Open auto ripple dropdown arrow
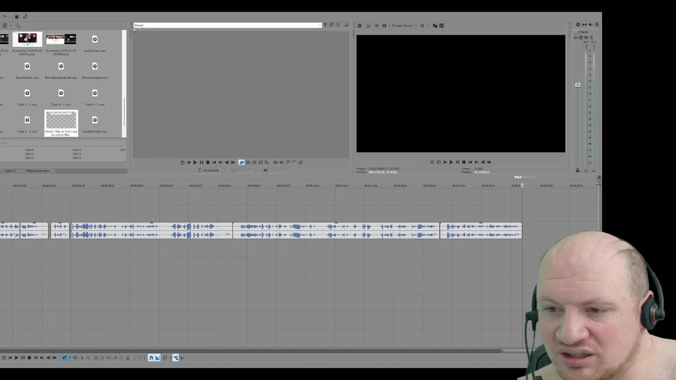 (x=171, y=358)
